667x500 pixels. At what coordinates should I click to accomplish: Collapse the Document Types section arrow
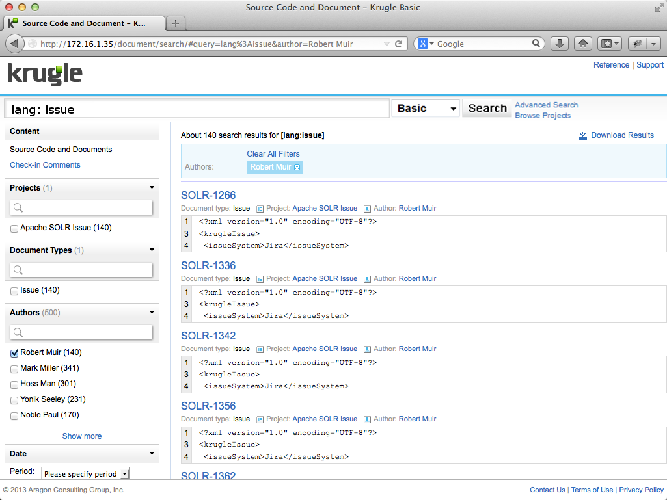pos(152,250)
